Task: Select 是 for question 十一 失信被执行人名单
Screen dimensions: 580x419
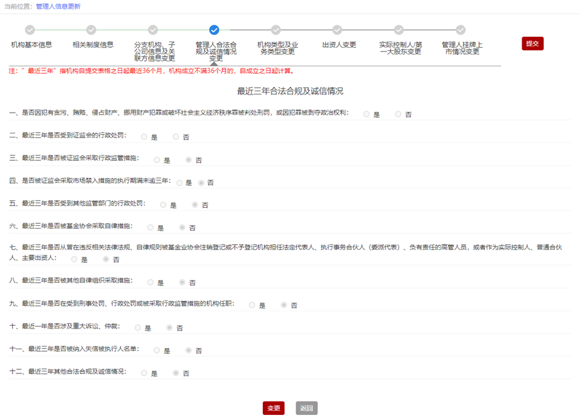Action: pos(157,350)
